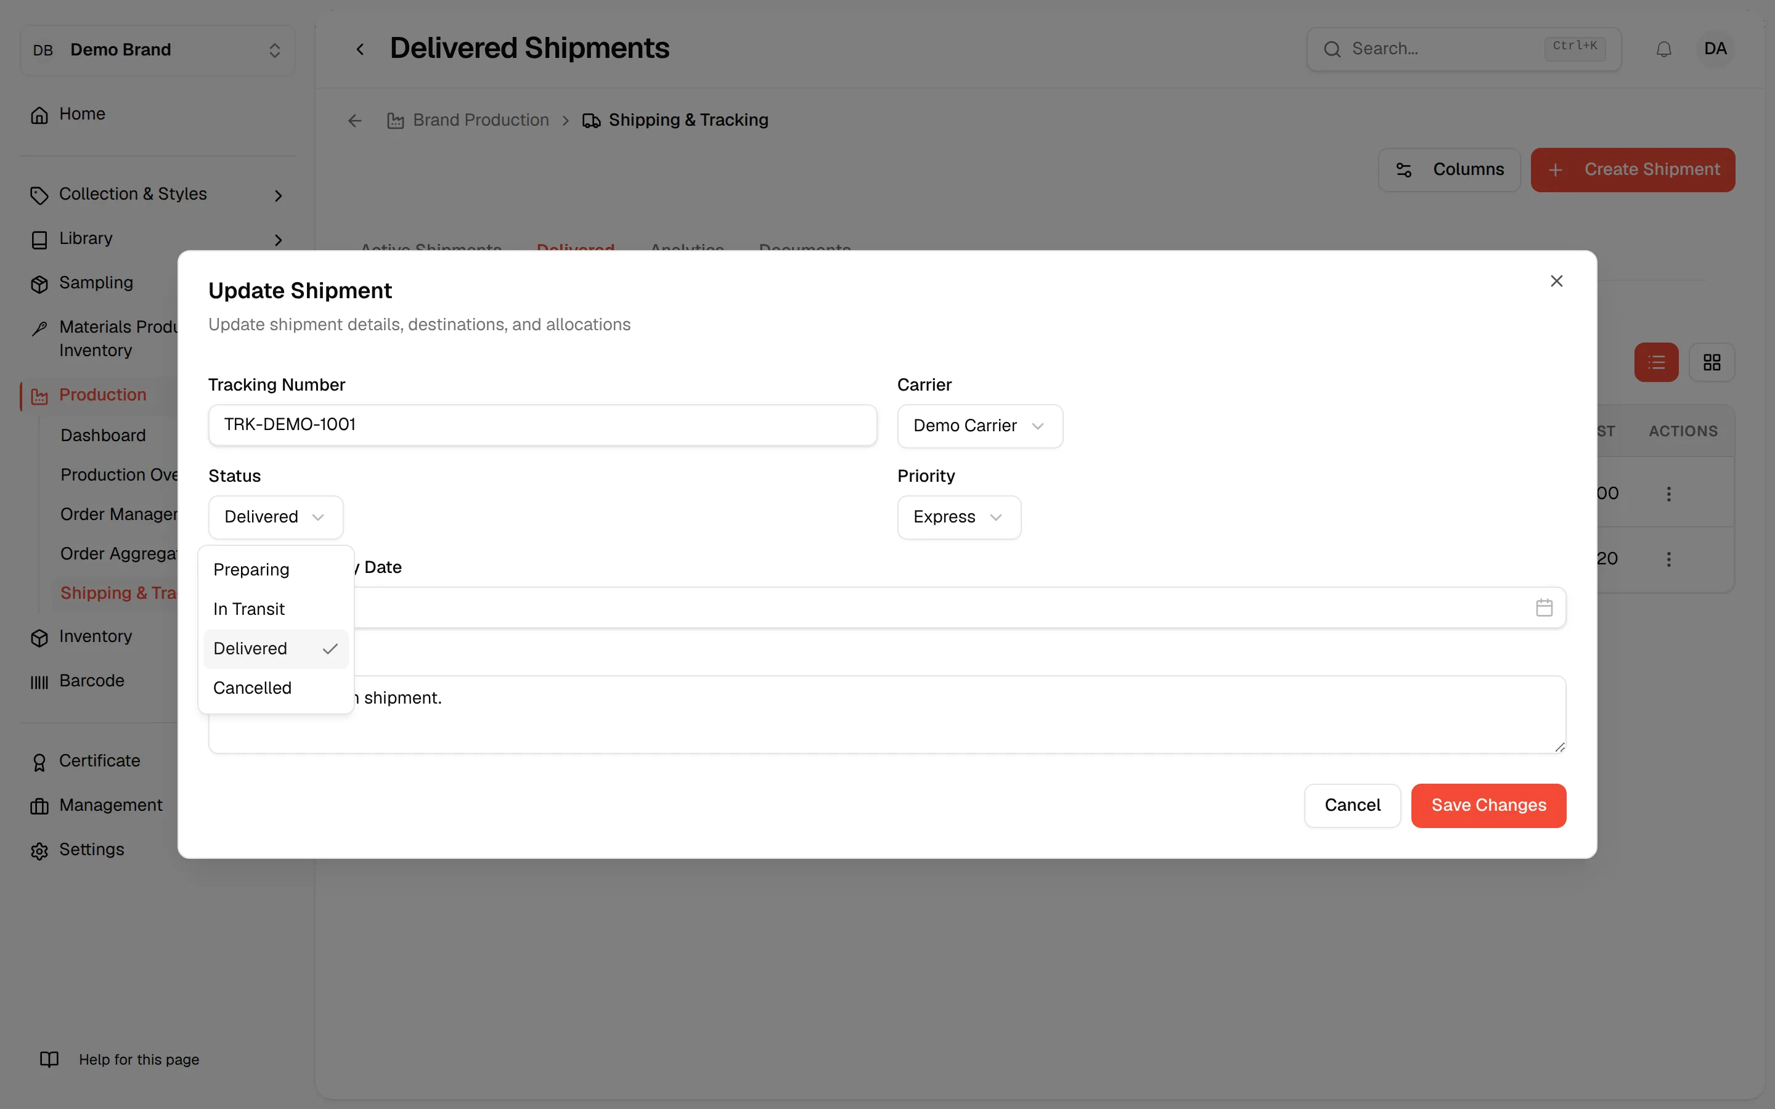Expand Collection & Styles menu
Image resolution: width=1775 pixels, height=1109 pixels.
coord(157,194)
